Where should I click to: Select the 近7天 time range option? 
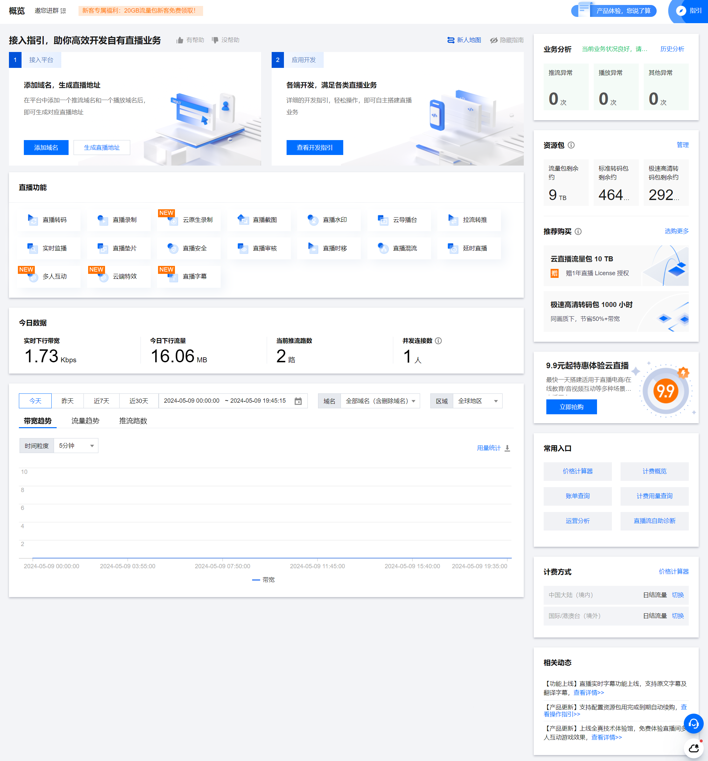pyautogui.click(x=101, y=401)
